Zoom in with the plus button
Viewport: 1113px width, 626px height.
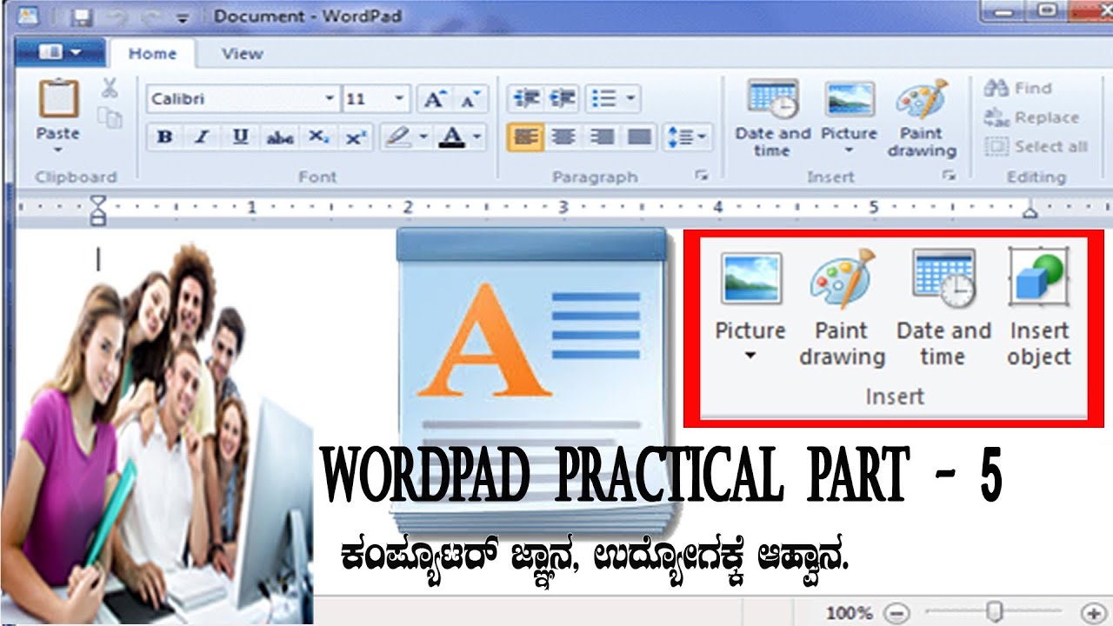(1093, 613)
